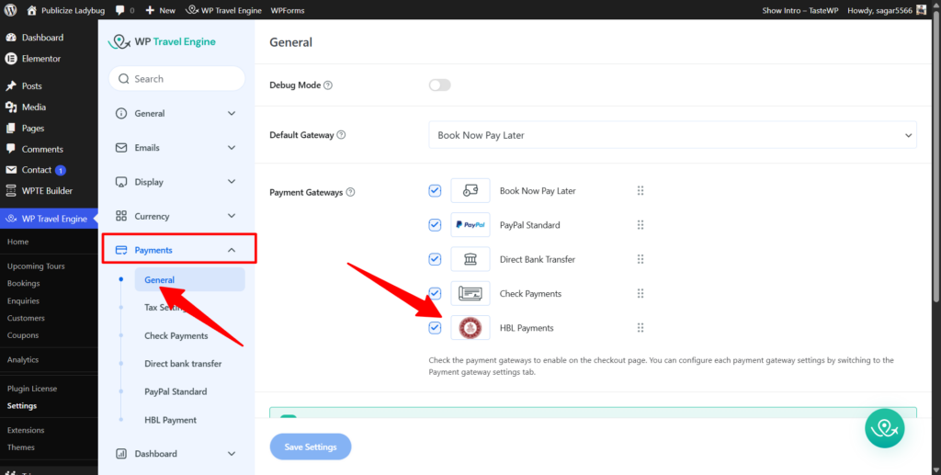
Task: Click the floating green travel engine button
Action: [885, 428]
